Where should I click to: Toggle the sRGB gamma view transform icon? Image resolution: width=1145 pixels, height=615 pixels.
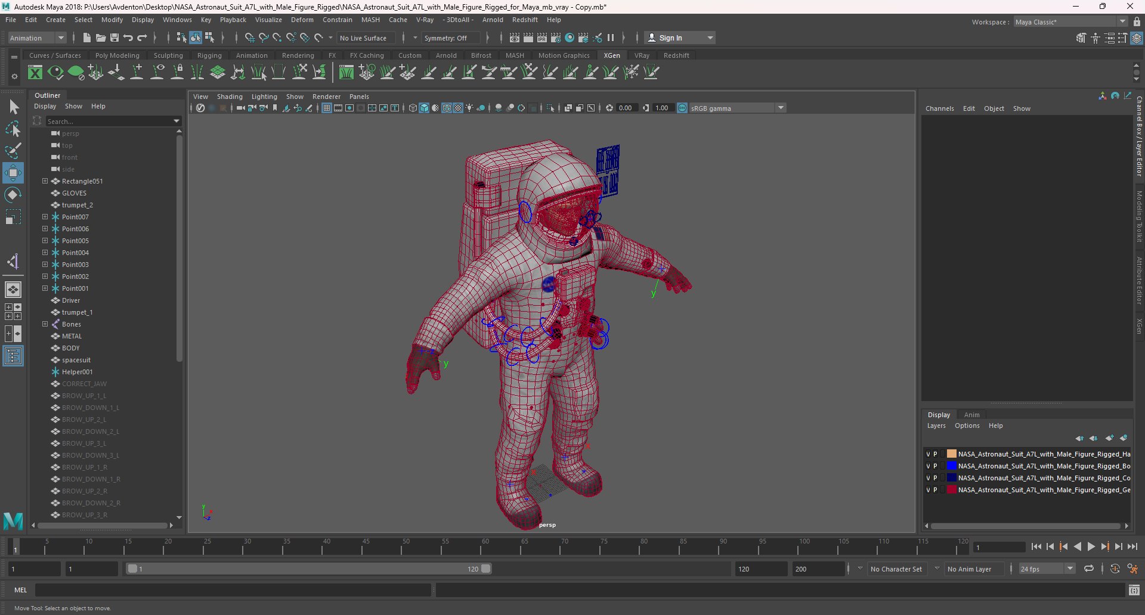[x=682, y=108]
